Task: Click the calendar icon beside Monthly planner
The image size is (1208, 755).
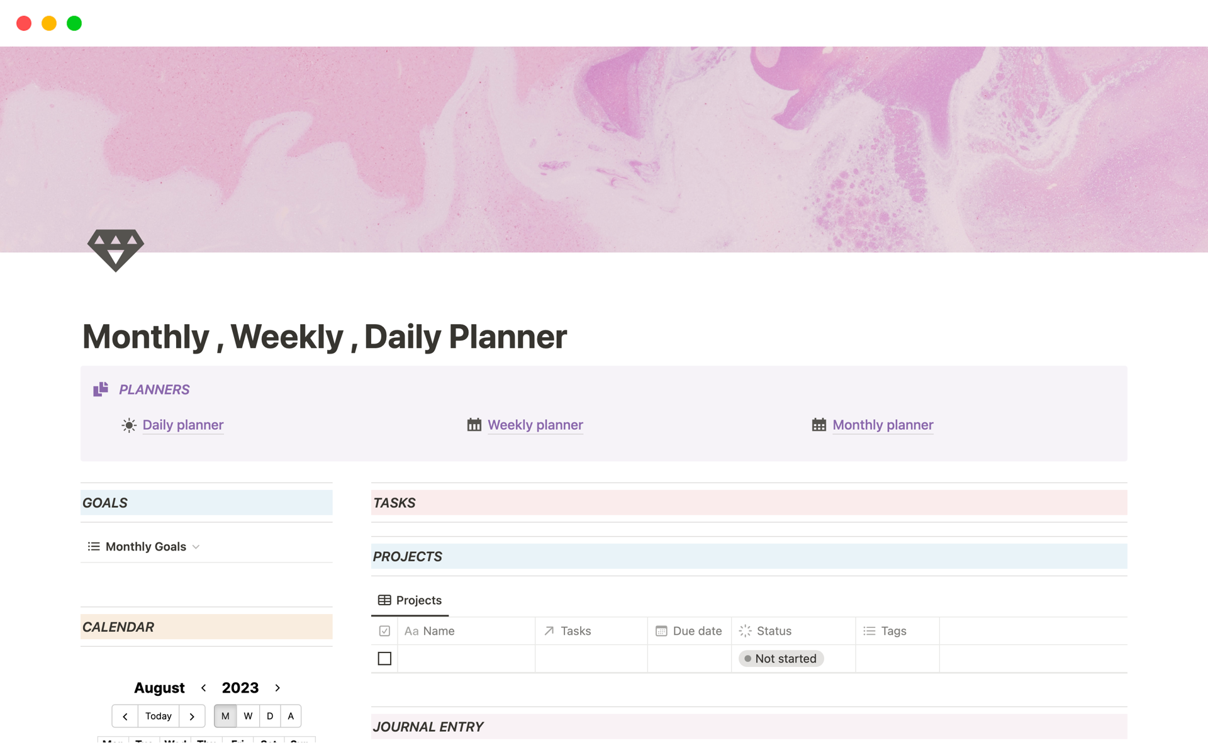Action: 819,425
